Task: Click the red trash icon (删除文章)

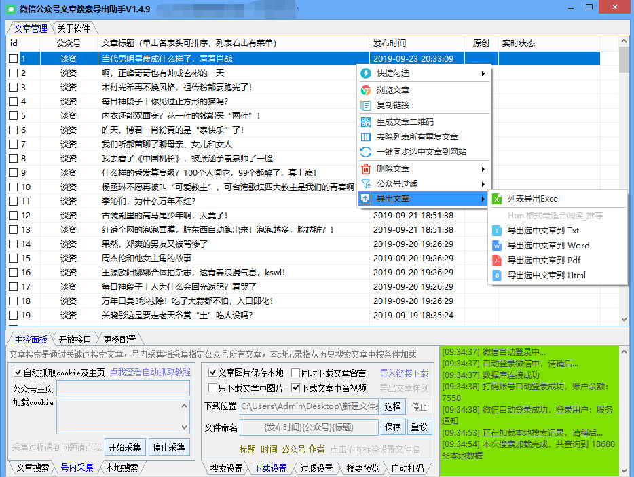Action: 365,169
